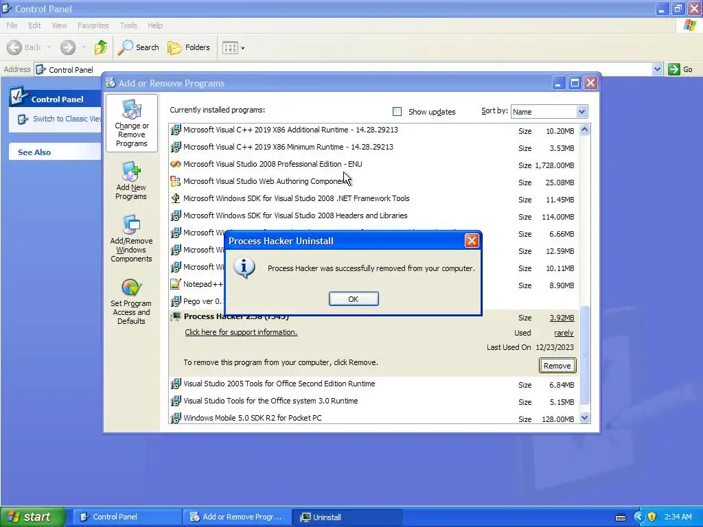Viewport: 703px width, 527px height.
Task: Select Windows SDK Headers and Libraries icon
Action: [x=176, y=215]
